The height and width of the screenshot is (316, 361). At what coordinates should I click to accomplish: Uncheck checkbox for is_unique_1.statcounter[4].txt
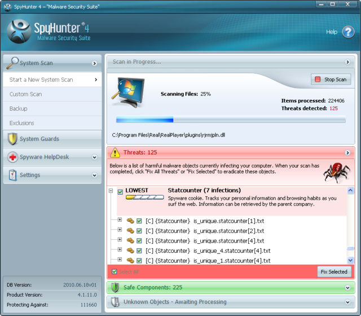[139, 261]
